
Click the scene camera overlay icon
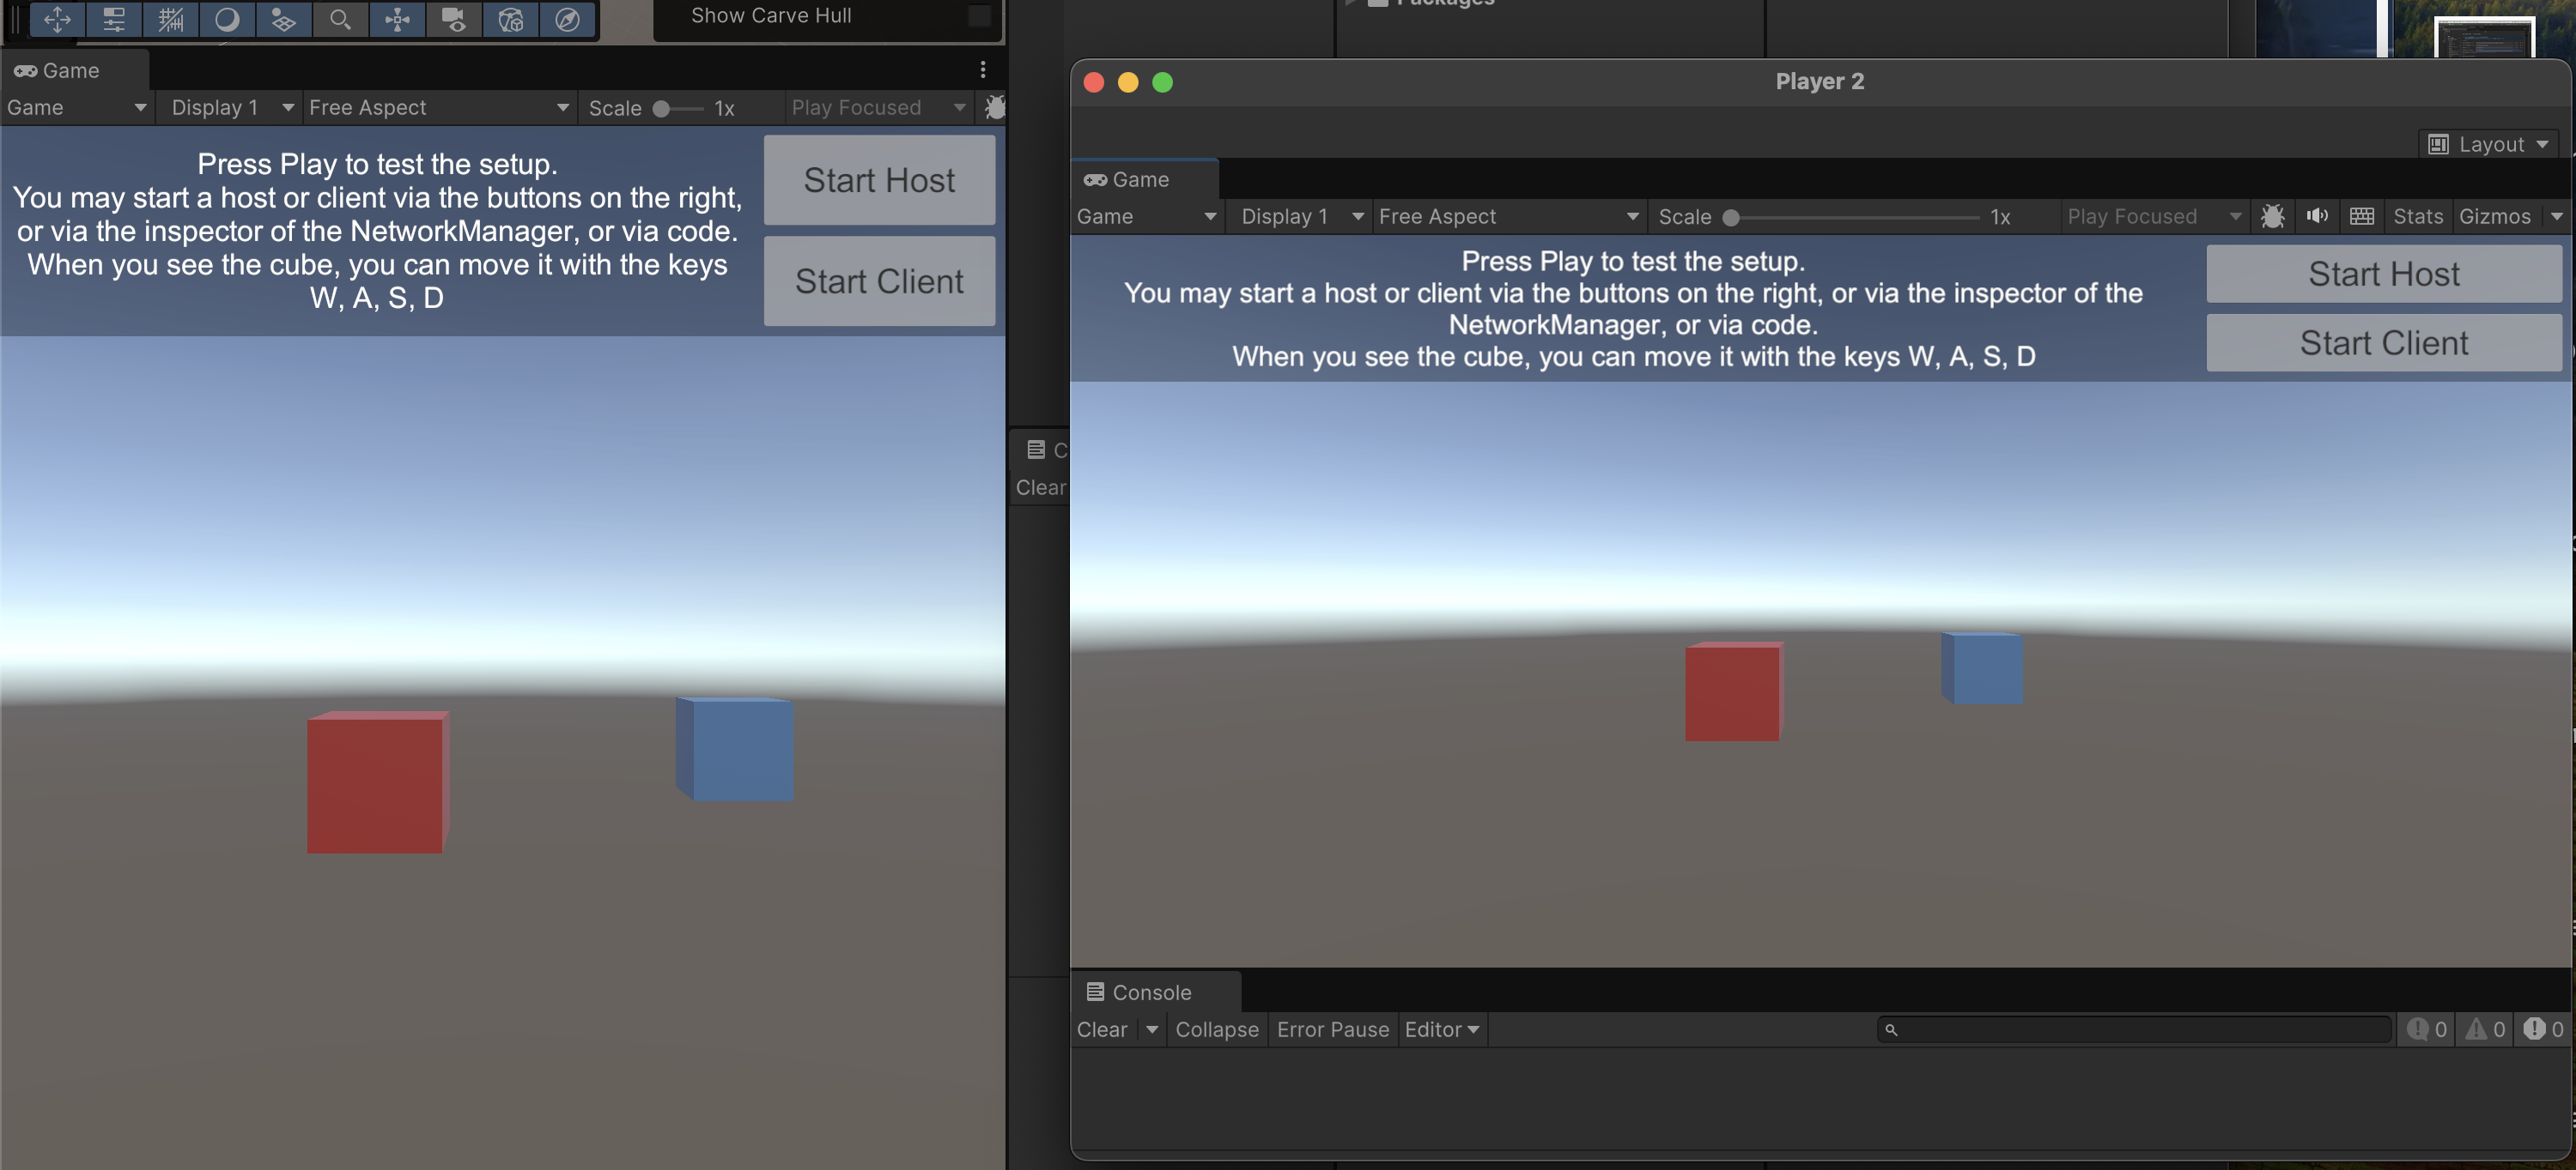pos(453,20)
